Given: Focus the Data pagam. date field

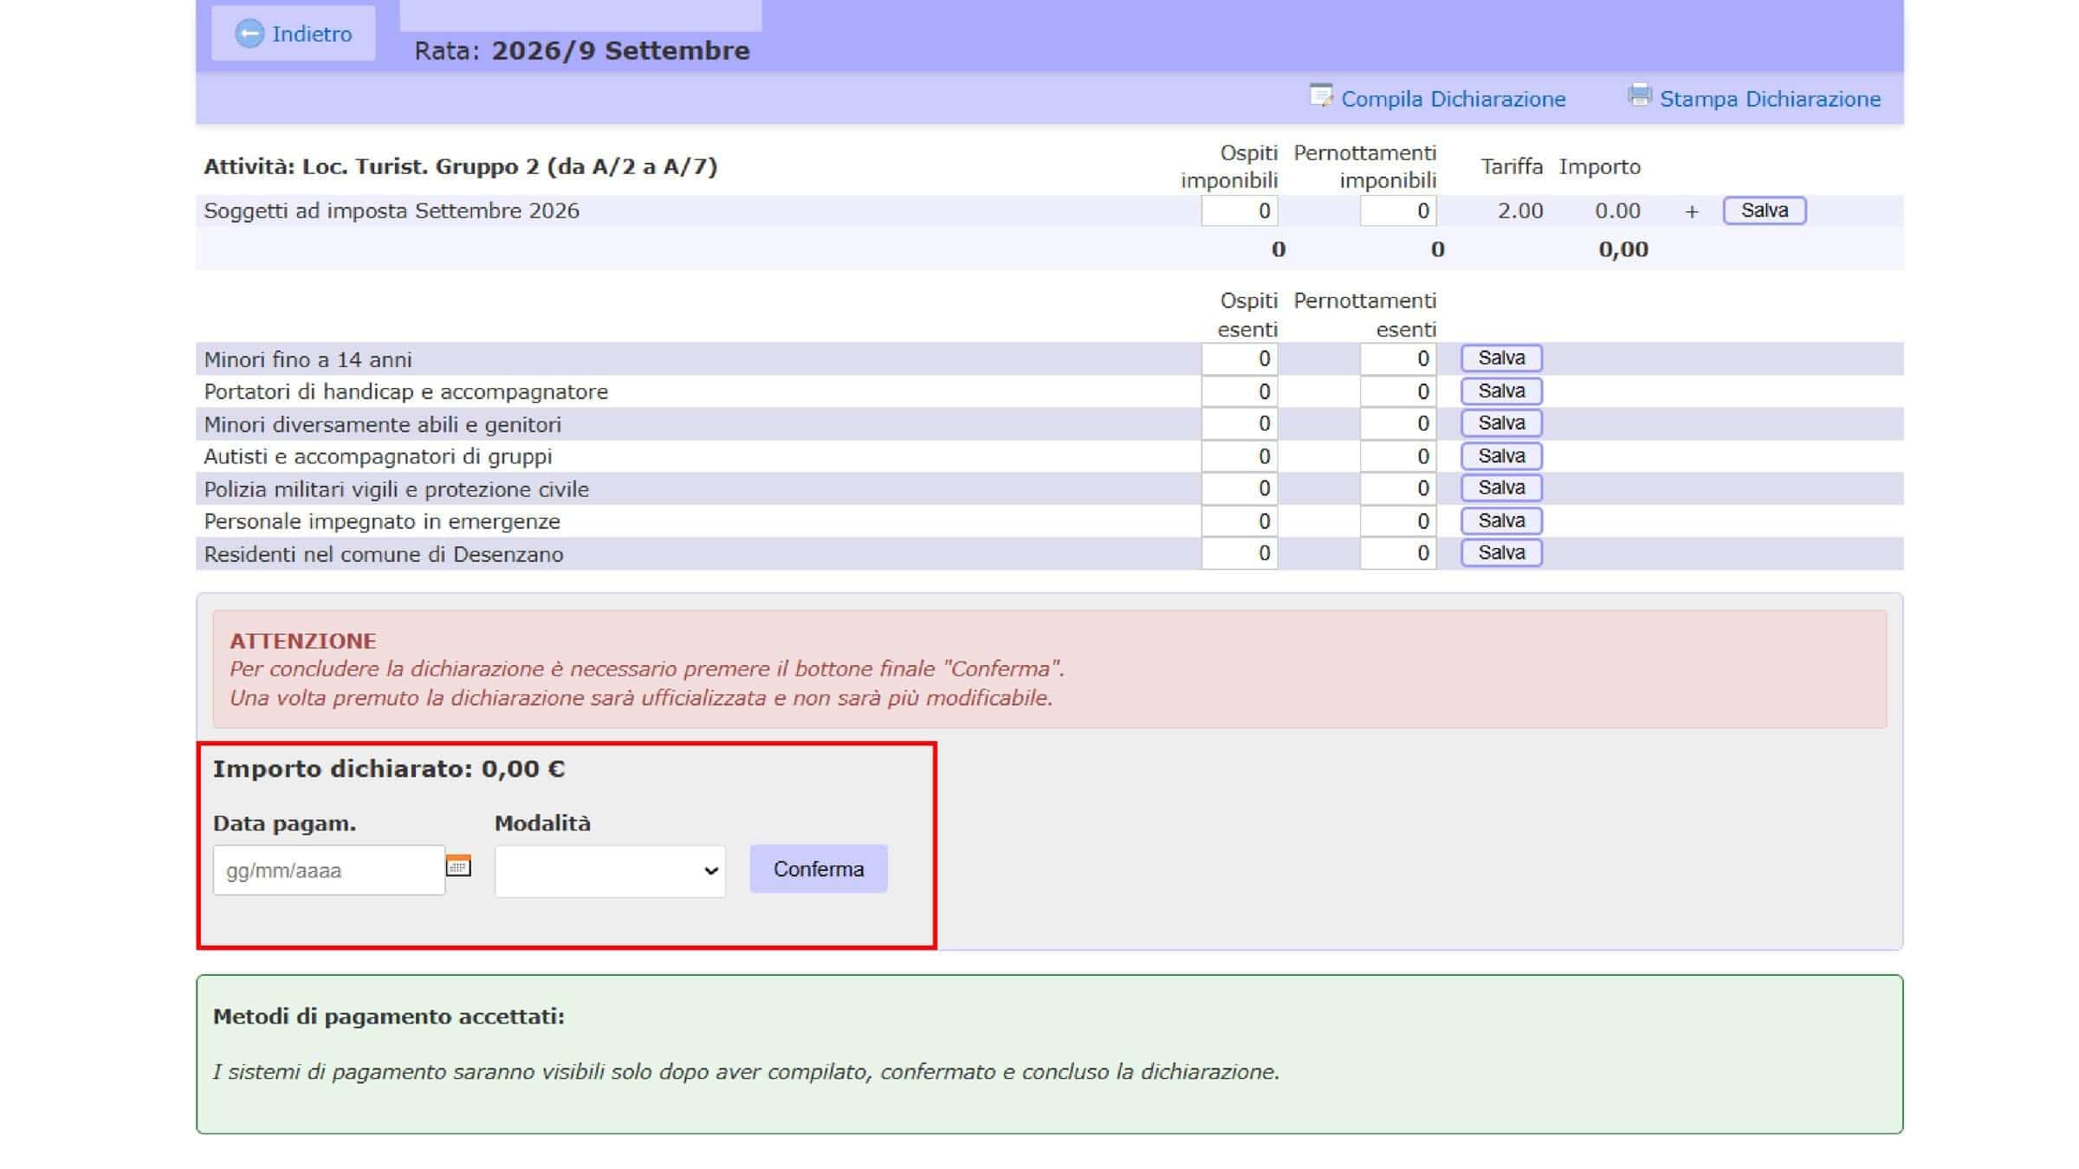Looking at the screenshot, I should (329, 870).
